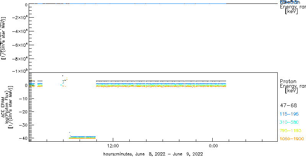Click the data cluster near -40 in the proton panel
Viewport: 306px width, 157px height.
(82, 137)
